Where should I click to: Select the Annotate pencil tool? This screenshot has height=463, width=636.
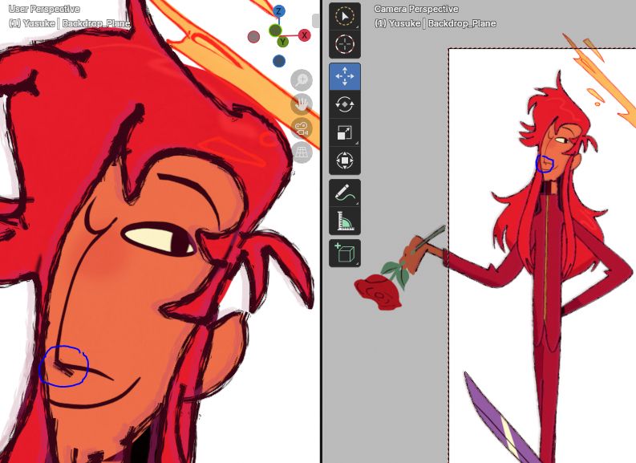coord(345,193)
